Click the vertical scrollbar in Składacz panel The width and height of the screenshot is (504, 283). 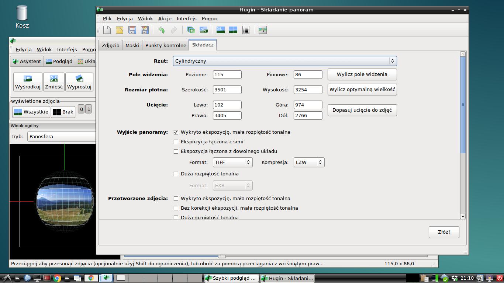[x=463, y=105]
